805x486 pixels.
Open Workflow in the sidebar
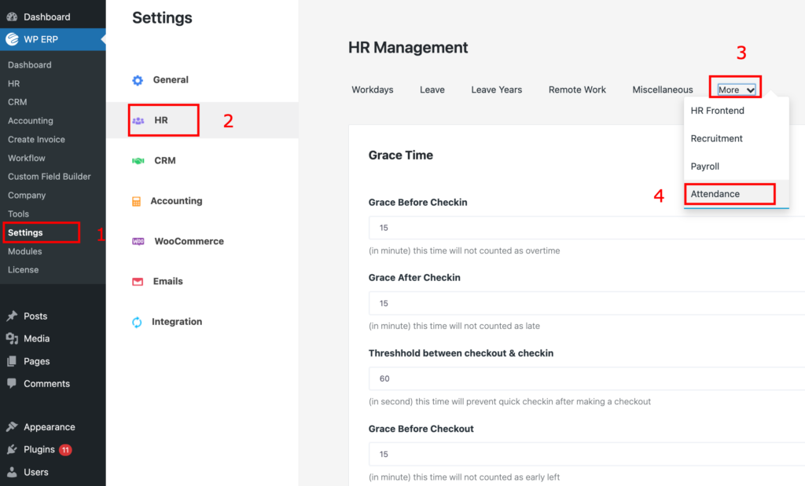(x=26, y=158)
